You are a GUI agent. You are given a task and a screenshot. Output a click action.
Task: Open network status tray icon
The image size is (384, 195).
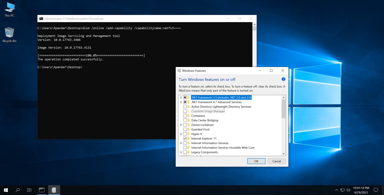click(343, 190)
